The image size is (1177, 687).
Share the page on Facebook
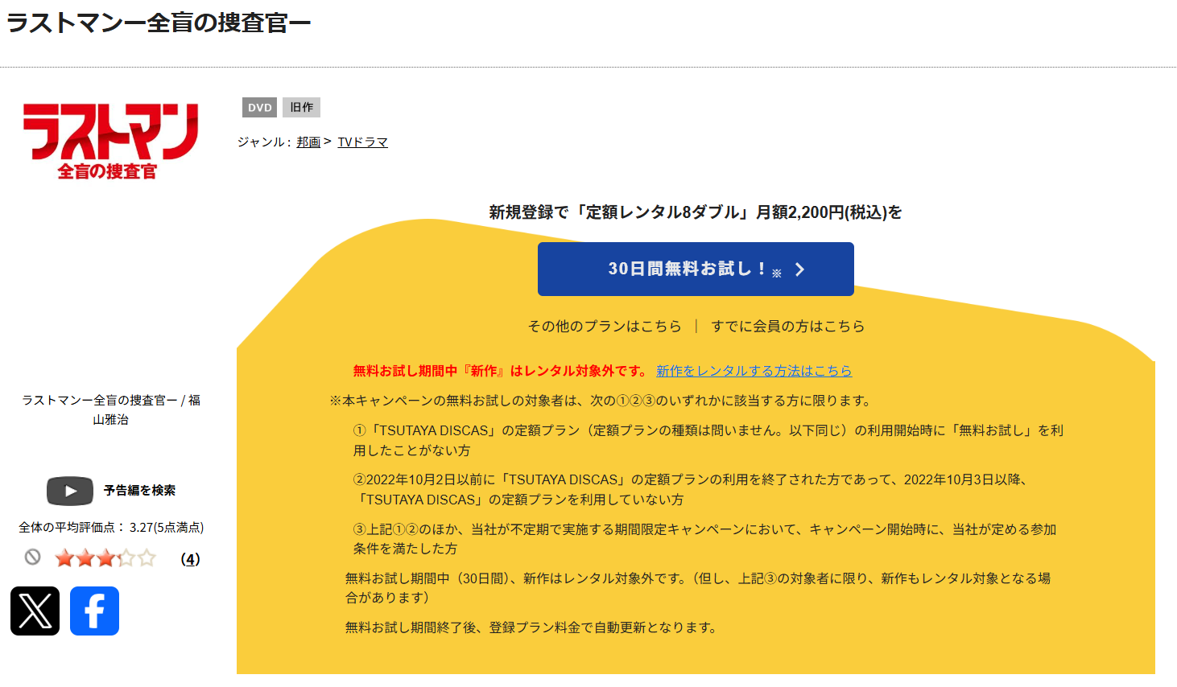pyautogui.click(x=94, y=611)
